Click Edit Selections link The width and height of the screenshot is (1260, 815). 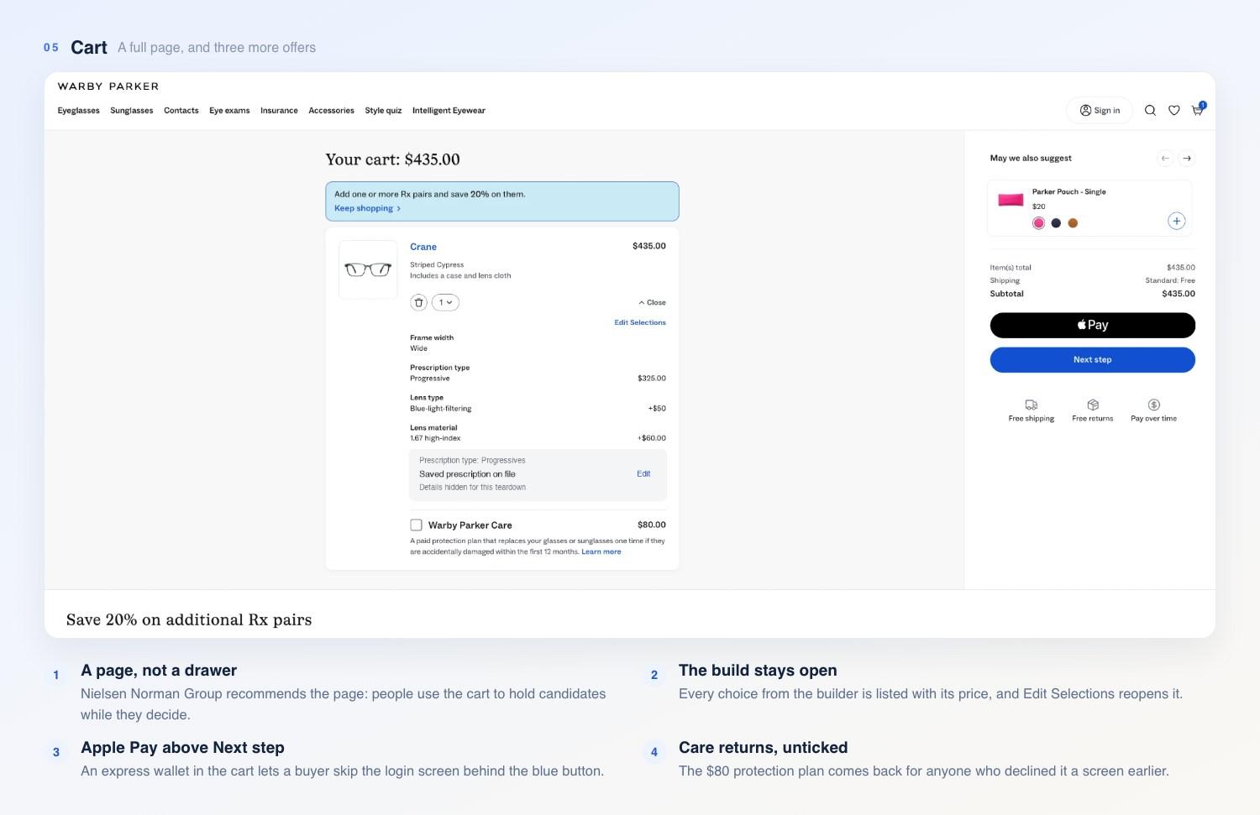640,322
